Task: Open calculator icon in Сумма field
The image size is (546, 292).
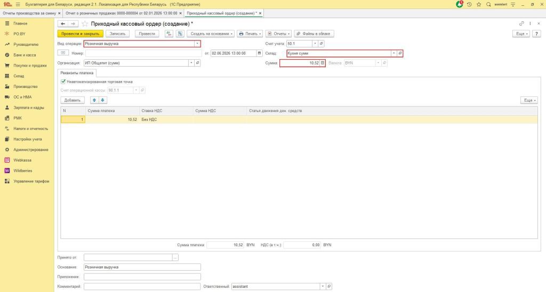Action: pyautogui.click(x=322, y=63)
